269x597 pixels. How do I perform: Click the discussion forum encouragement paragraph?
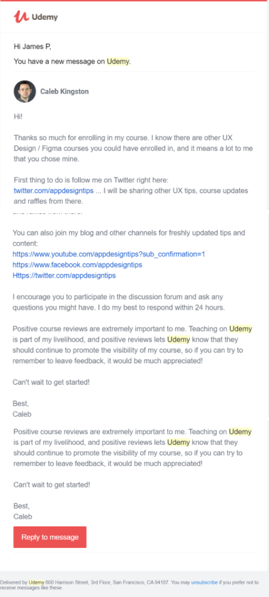(x=119, y=303)
